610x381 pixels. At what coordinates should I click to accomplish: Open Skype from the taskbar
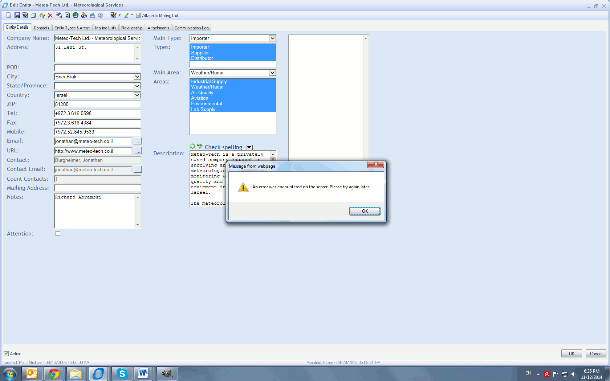122,373
